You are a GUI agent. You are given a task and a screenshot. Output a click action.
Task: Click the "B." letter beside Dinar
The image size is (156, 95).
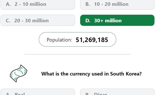(x=88, y=94)
